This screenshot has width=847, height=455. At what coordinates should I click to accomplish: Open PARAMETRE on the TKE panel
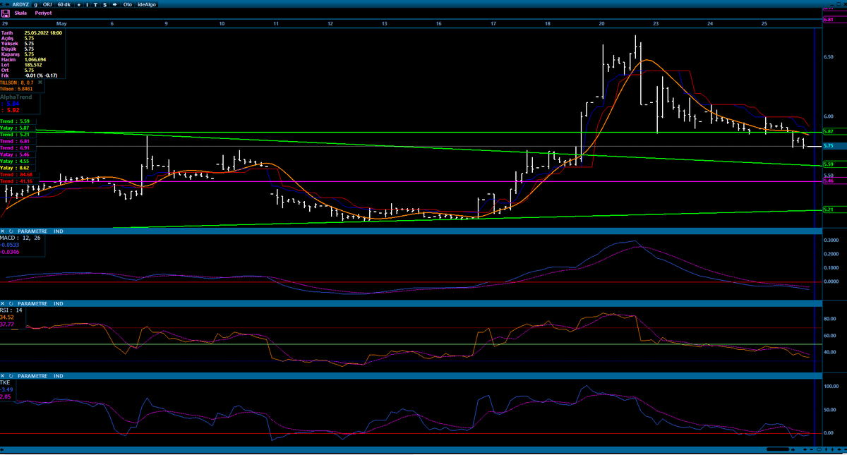pyautogui.click(x=32, y=376)
